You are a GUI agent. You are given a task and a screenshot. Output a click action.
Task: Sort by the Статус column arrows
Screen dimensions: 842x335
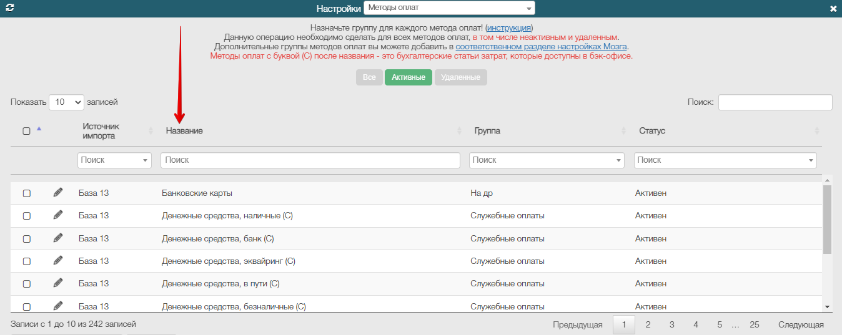pos(817,131)
